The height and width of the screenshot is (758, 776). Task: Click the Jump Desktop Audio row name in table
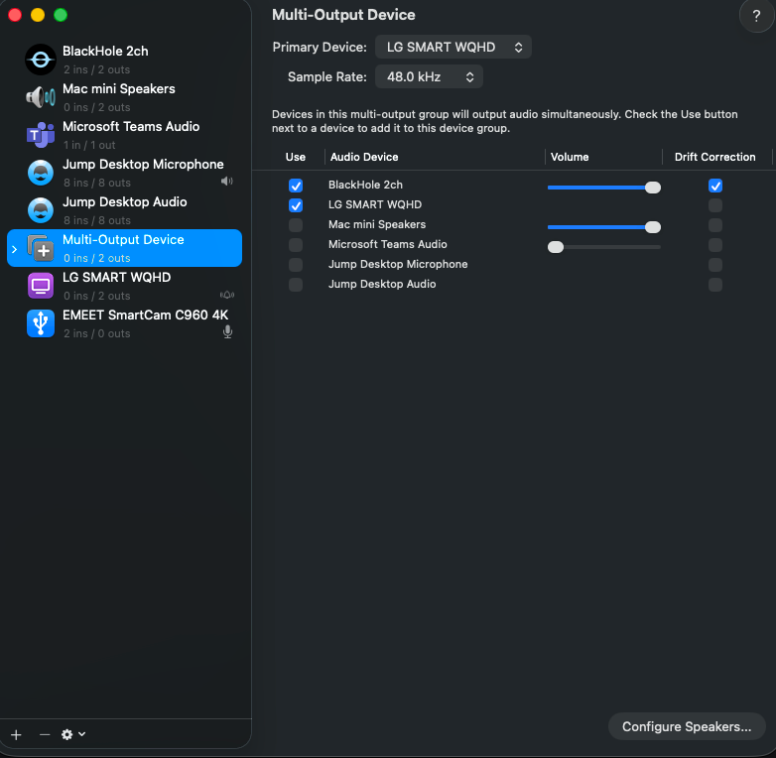(382, 284)
